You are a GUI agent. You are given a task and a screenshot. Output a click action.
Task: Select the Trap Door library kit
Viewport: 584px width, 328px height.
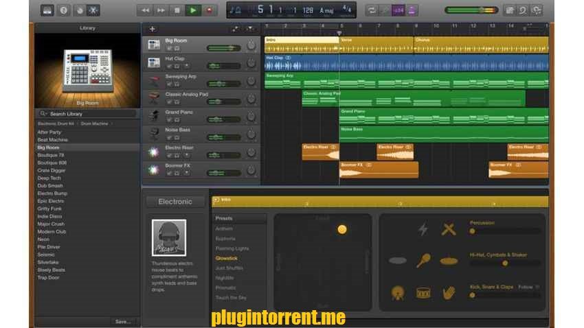(48, 277)
